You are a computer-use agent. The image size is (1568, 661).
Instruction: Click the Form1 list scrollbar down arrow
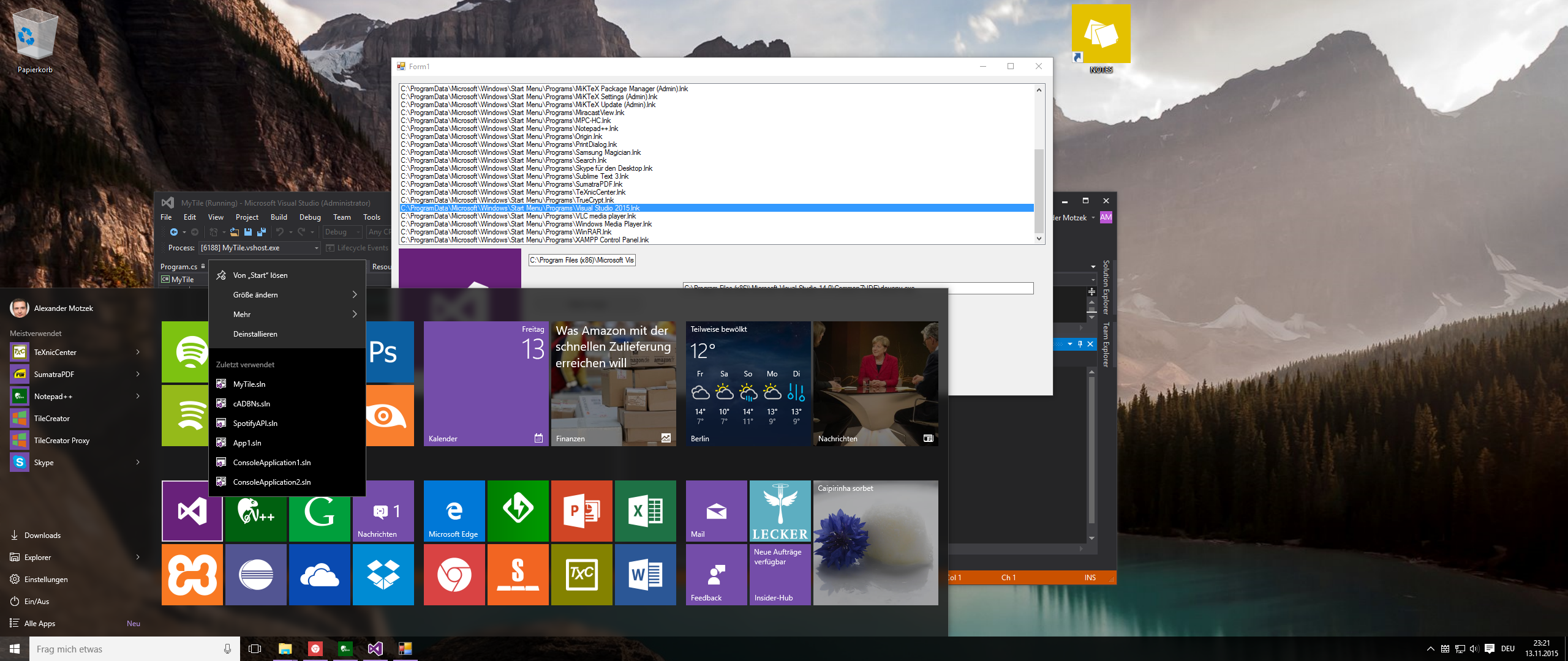(x=1039, y=239)
